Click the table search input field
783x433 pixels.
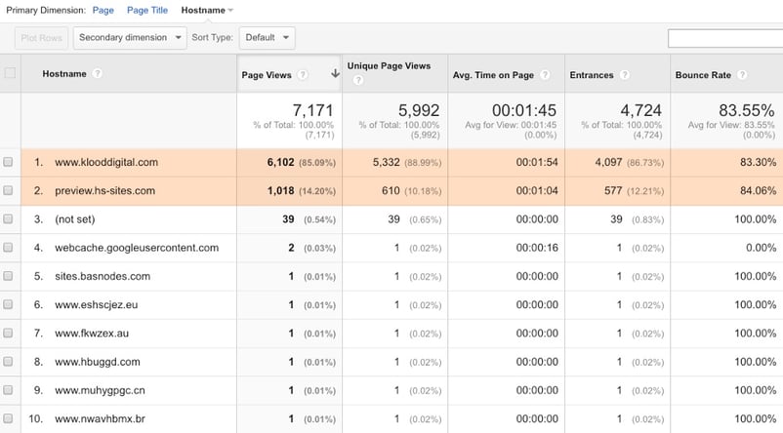click(724, 38)
